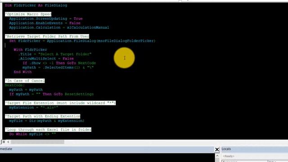
Task: Click the With FldrPicker line
Action: pyautogui.click(x=30, y=50)
